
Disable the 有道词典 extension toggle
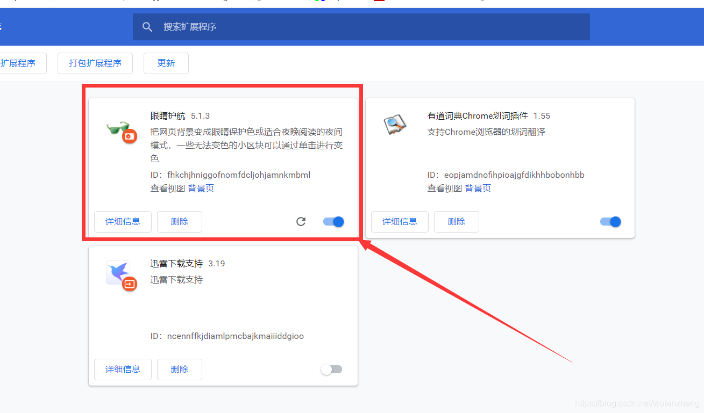pos(610,221)
